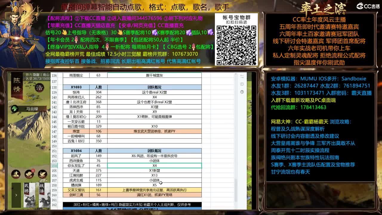Click the top settings icon in spreadsheet sidebar
Screen dimensions: 382x215
[242, 76]
